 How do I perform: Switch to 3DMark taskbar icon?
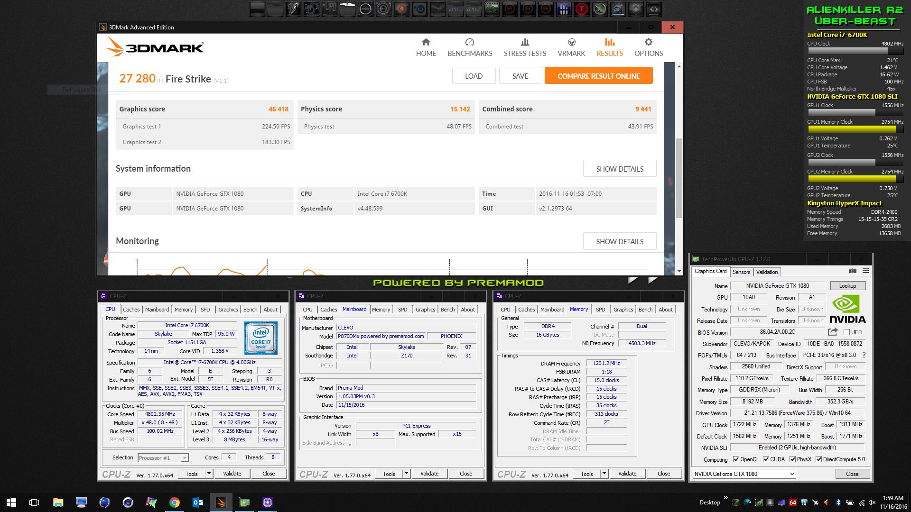pyautogui.click(x=221, y=503)
